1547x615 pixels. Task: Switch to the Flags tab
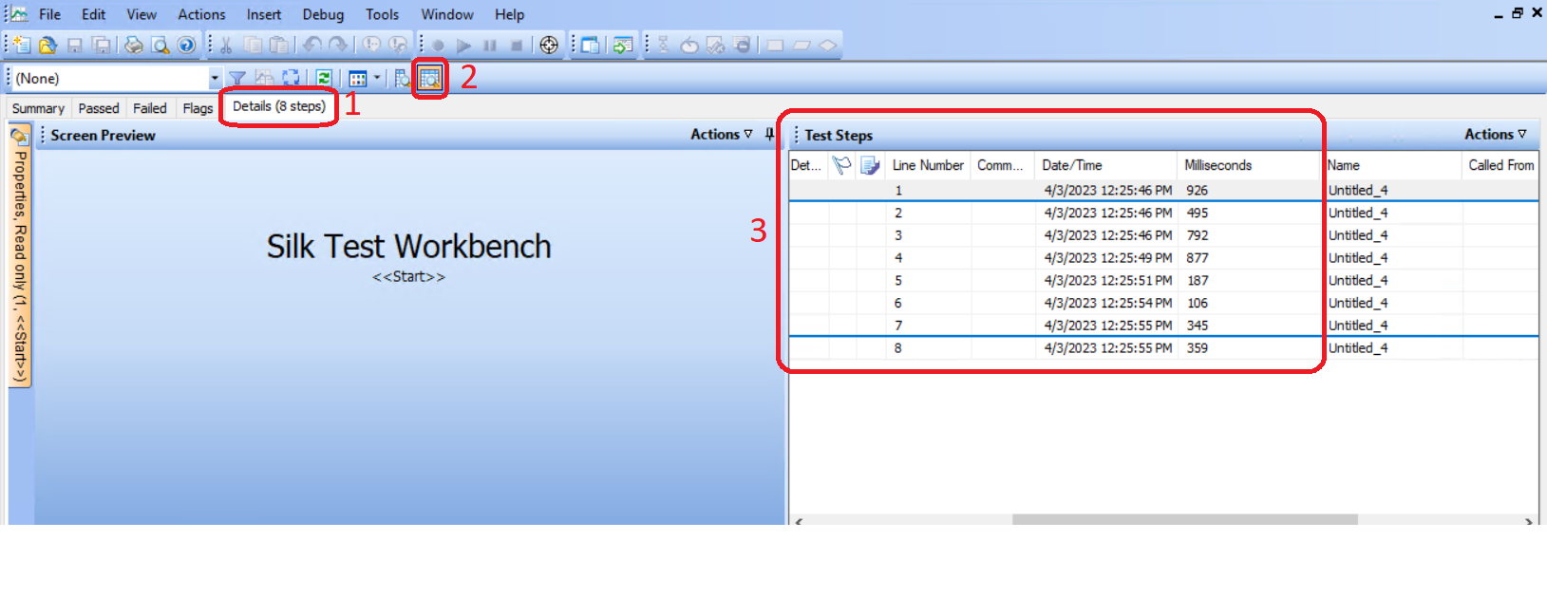pos(198,108)
